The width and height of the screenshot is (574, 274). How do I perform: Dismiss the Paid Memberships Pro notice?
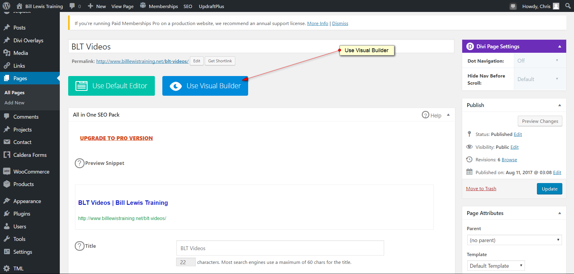point(340,23)
